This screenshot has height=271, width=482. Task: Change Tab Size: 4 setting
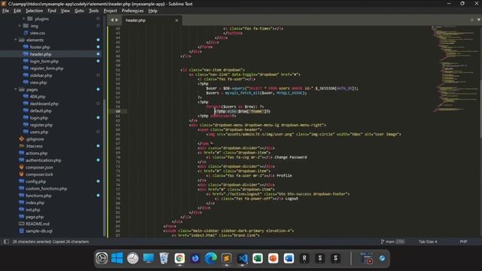point(428,242)
